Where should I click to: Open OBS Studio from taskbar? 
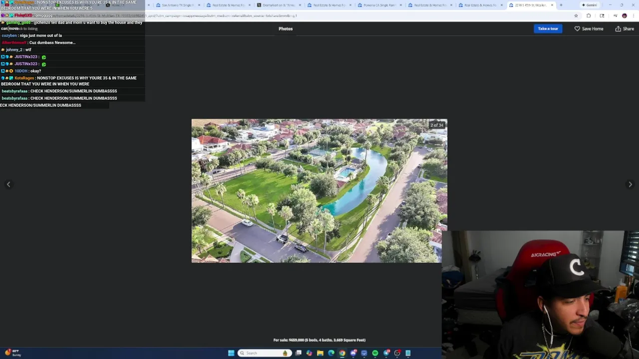(397, 353)
